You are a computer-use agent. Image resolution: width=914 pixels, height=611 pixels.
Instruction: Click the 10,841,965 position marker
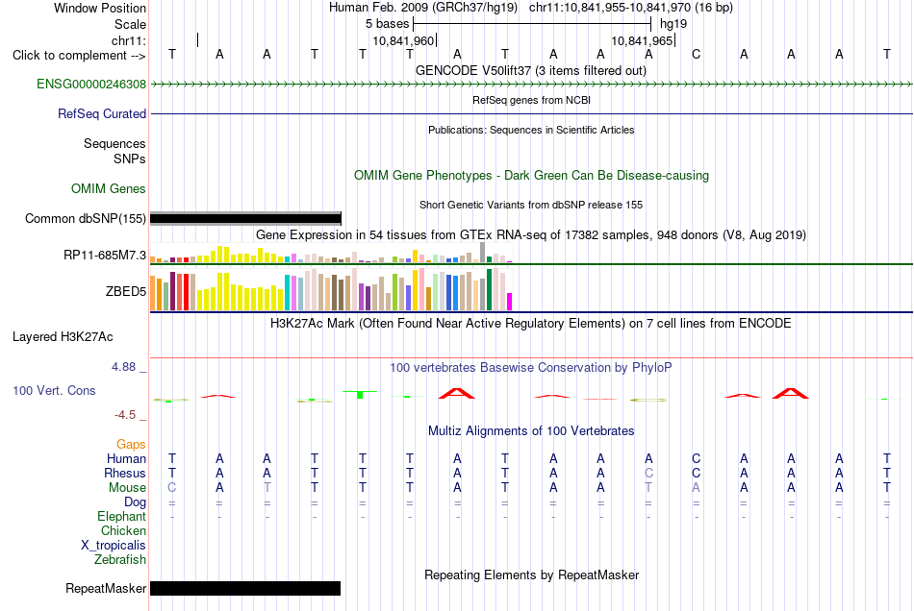click(x=643, y=40)
